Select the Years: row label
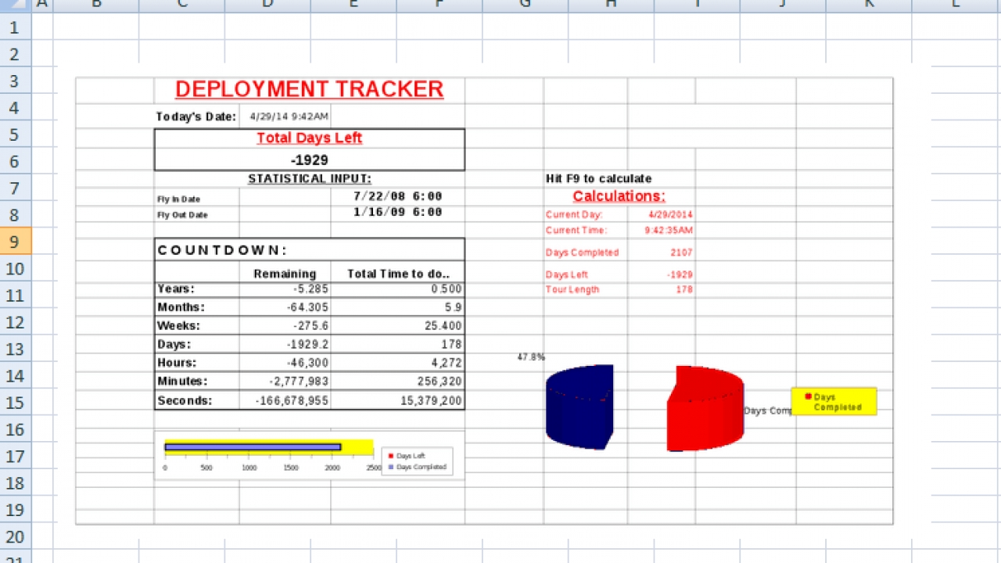The width and height of the screenshot is (1001, 563). pyautogui.click(x=176, y=289)
